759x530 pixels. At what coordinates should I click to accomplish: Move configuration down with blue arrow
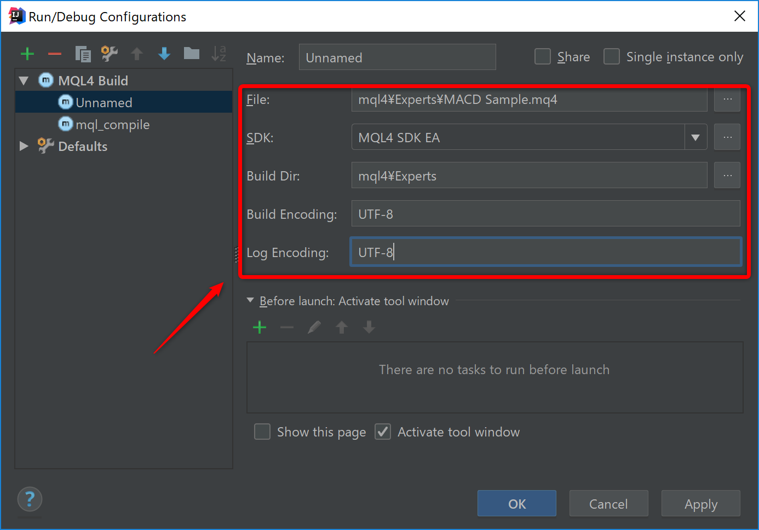[x=164, y=54]
